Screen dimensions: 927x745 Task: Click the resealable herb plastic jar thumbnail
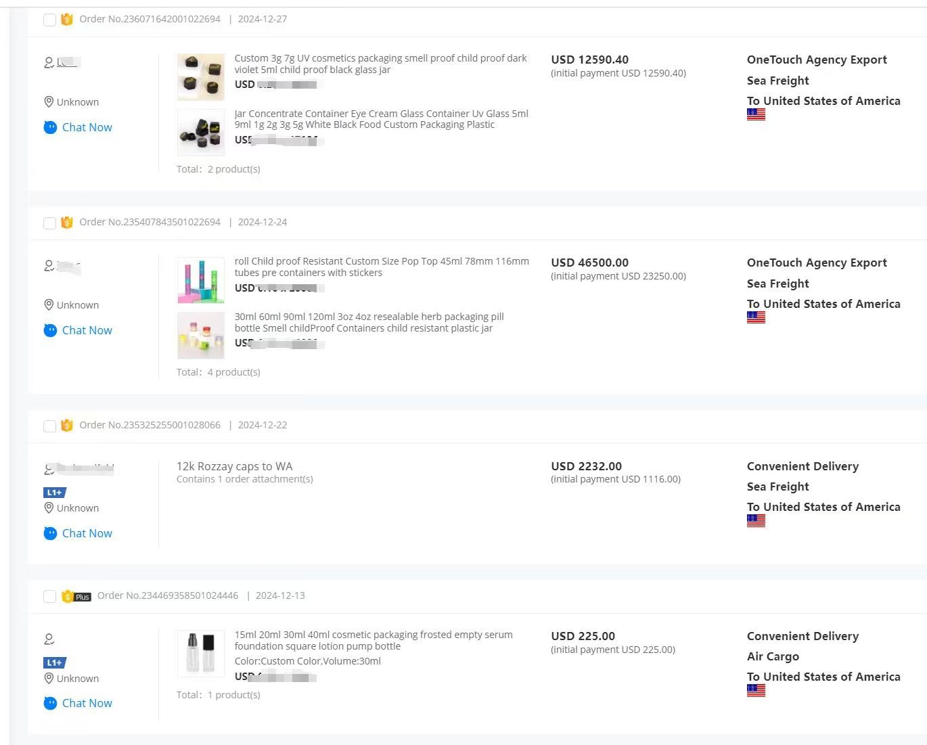point(200,336)
